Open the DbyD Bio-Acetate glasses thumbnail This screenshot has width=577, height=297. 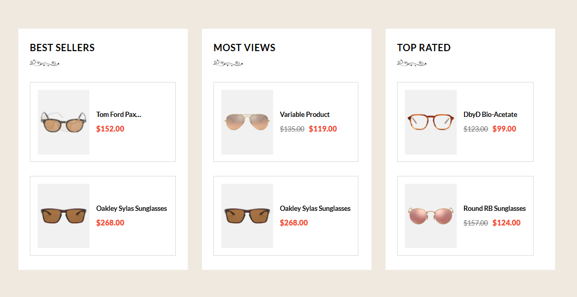click(x=431, y=122)
